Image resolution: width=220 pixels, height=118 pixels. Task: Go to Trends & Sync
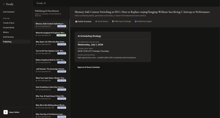16,23
